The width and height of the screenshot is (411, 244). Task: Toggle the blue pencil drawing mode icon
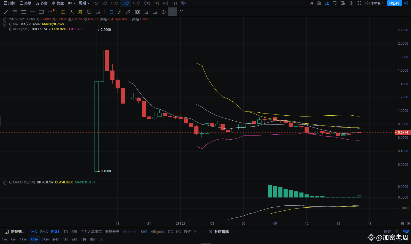[x=327, y=3]
